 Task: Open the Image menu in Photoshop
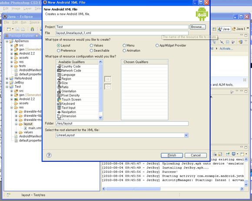click(x=16, y=8)
